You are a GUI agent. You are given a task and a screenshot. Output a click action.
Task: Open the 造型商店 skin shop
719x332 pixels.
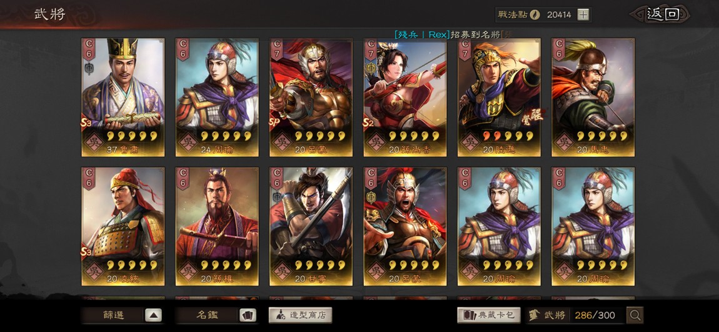point(300,315)
